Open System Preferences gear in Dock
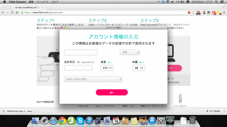The width and height of the screenshot is (227, 127). pyautogui.click(x=161, y=121)
